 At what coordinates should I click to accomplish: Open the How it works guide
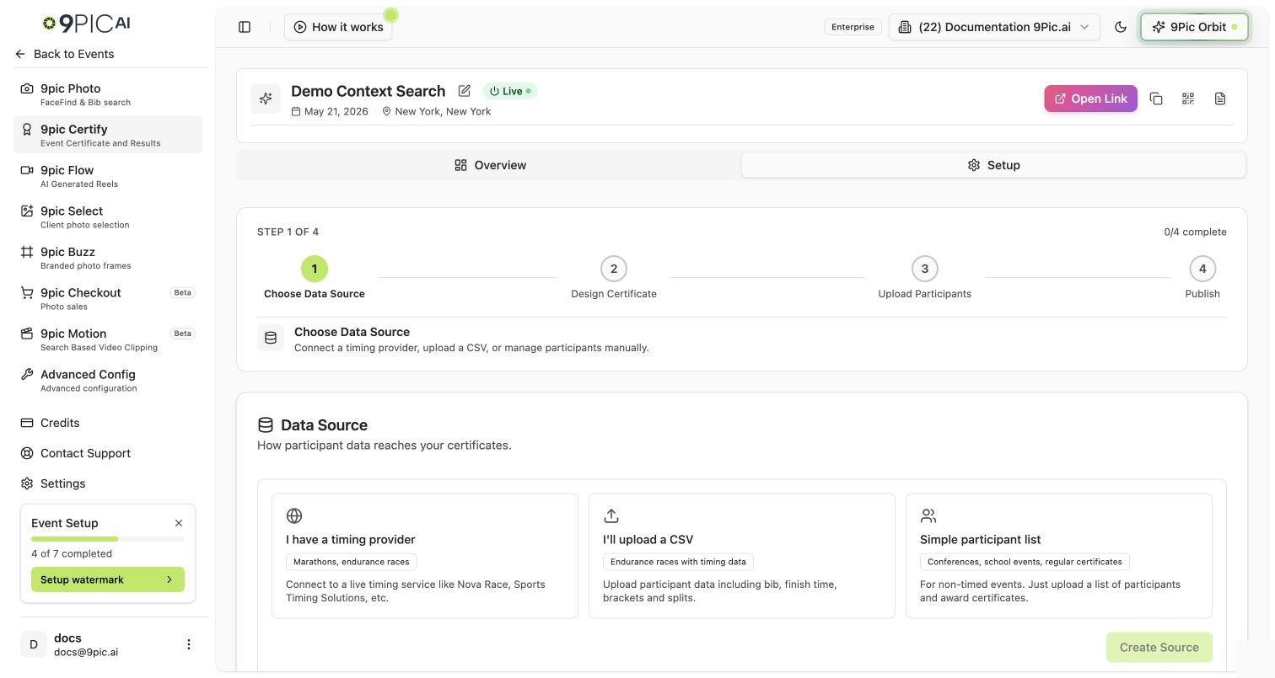click(x=338, y=27)
